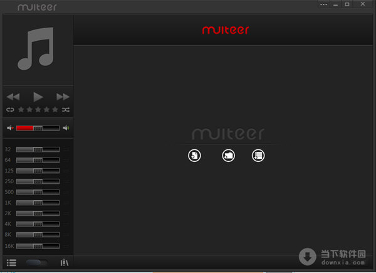Click the album art music note thumbnail
Screen dimensions: 376x273
click(38, 50)
